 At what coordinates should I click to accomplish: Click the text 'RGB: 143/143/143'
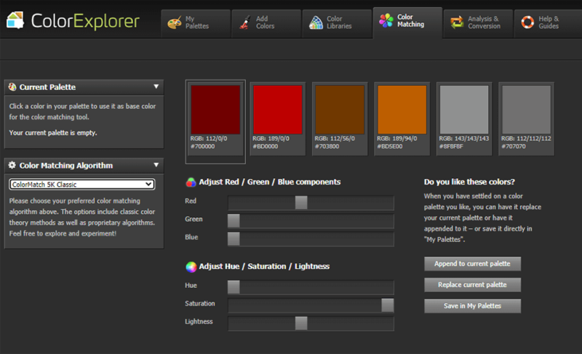(x=464, y=139)
